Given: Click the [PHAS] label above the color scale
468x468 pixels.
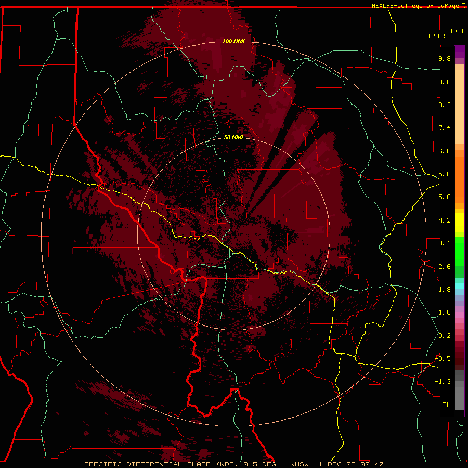Looking at the screenshot, I should pos(439,36).
